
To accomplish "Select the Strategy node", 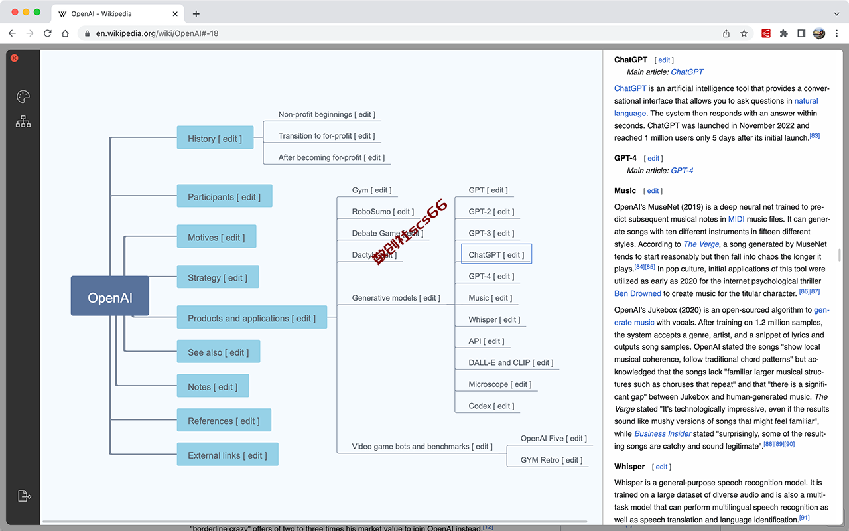I will [218, 277].
